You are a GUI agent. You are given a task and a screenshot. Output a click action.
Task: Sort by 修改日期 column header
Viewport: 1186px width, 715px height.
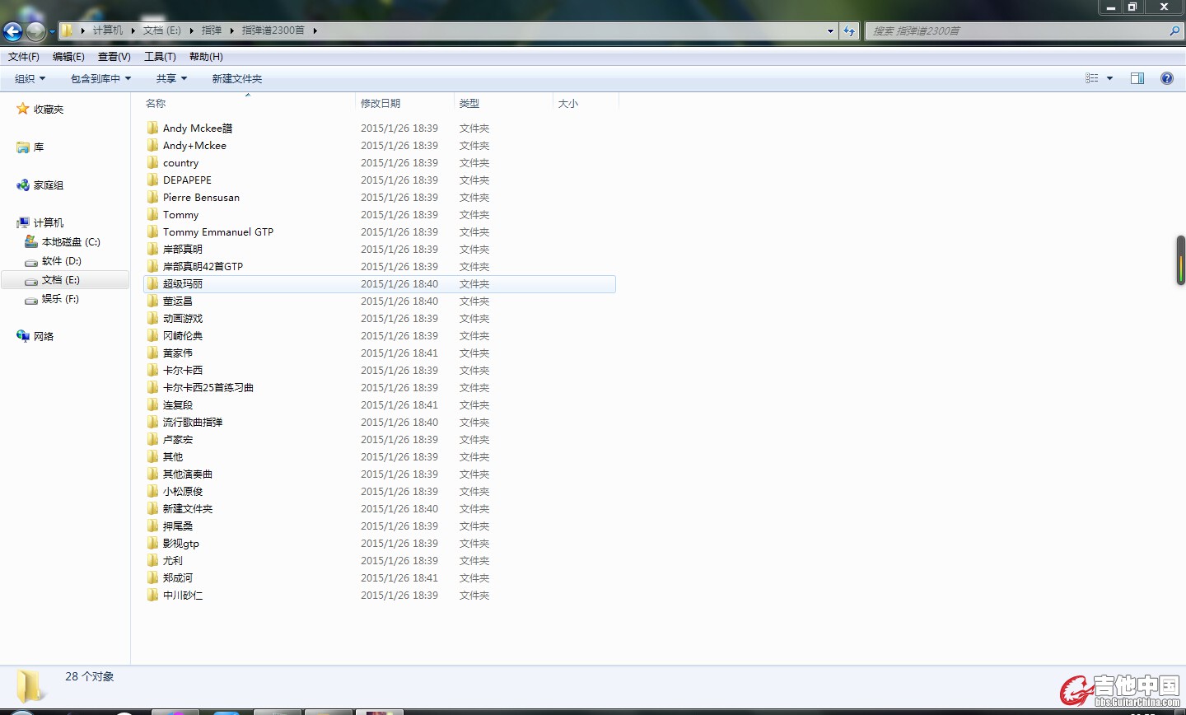(x=381, y=104)
